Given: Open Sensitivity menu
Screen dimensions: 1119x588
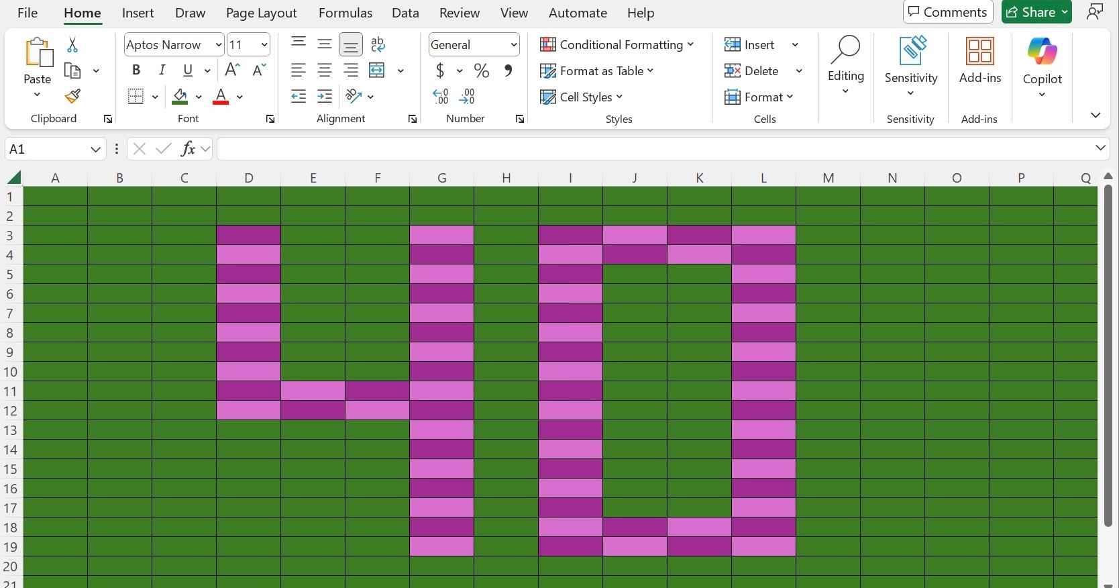Looking at the screenshot, I should pos(910,67).
